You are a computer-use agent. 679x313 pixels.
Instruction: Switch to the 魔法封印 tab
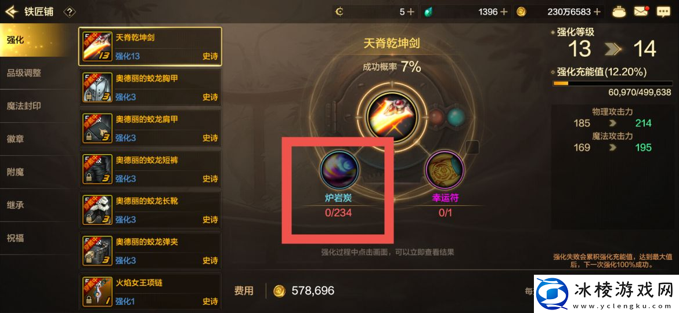point(24,106)
